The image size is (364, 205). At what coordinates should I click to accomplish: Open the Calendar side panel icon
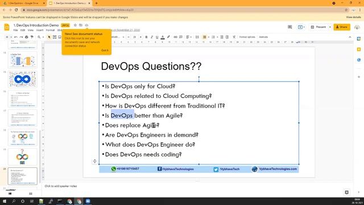pyautogui.click(x=359, y=39)
